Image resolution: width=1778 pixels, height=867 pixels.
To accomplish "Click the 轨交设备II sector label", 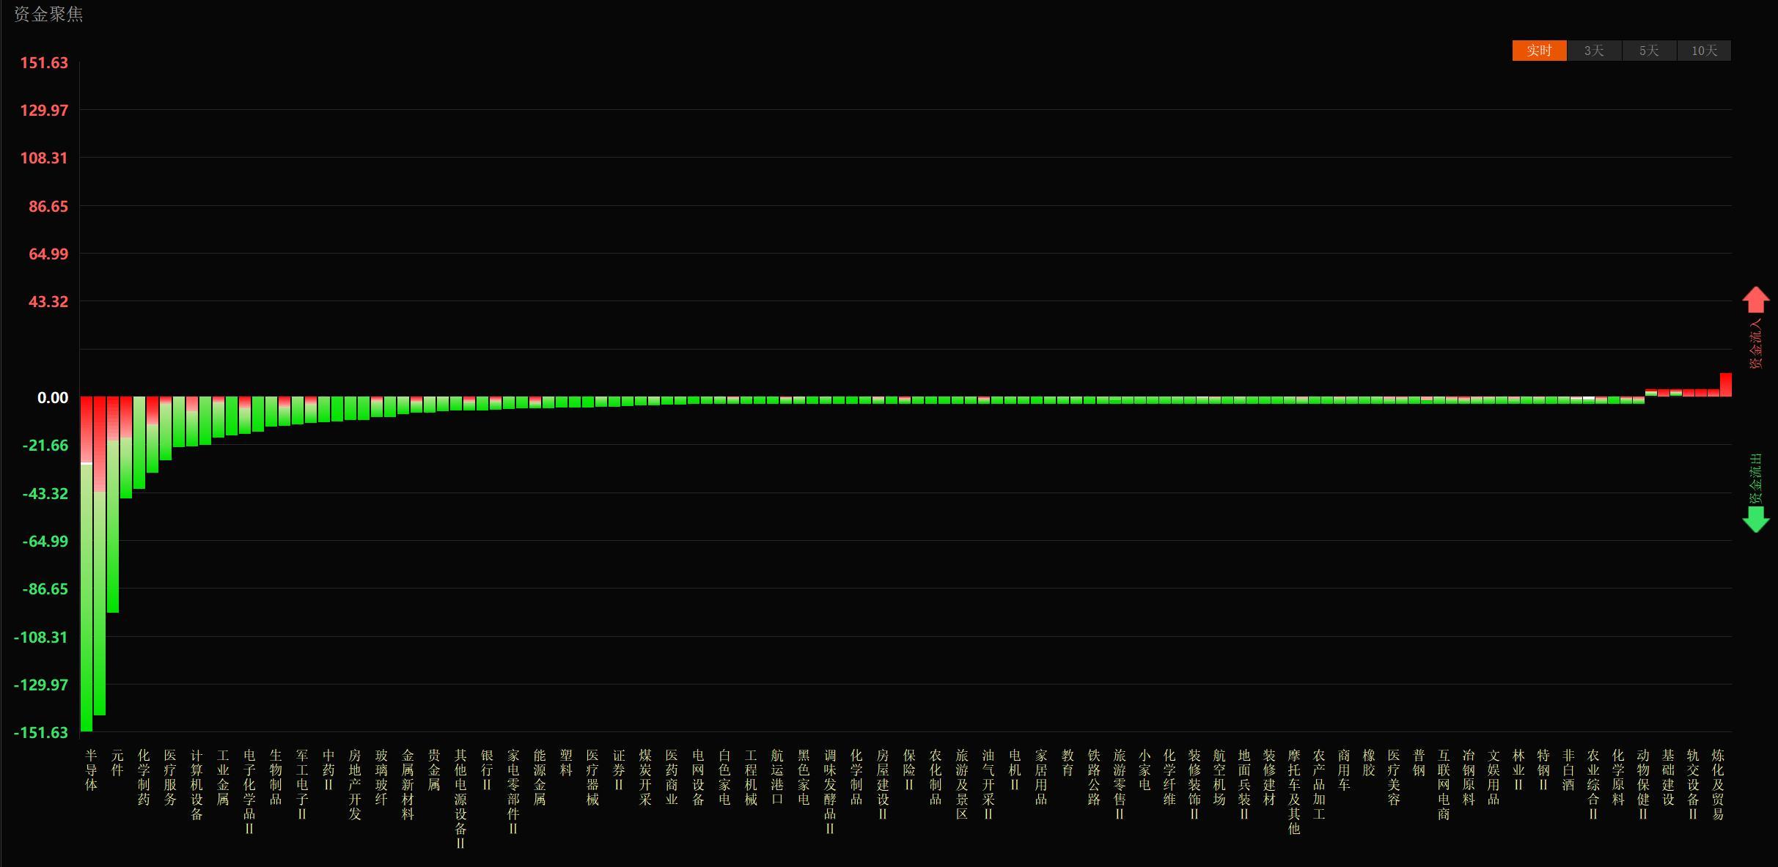I will coord(1693,784).
